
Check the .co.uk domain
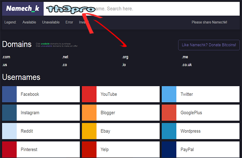pos(187,65)
